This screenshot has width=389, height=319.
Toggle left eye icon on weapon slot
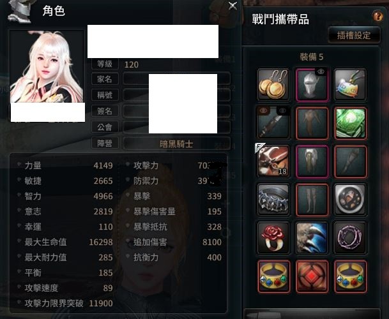point(263,110)
